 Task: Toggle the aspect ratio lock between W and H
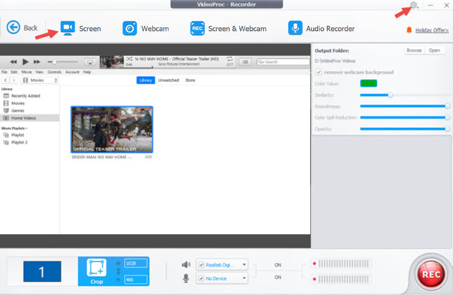pos(118,271)
